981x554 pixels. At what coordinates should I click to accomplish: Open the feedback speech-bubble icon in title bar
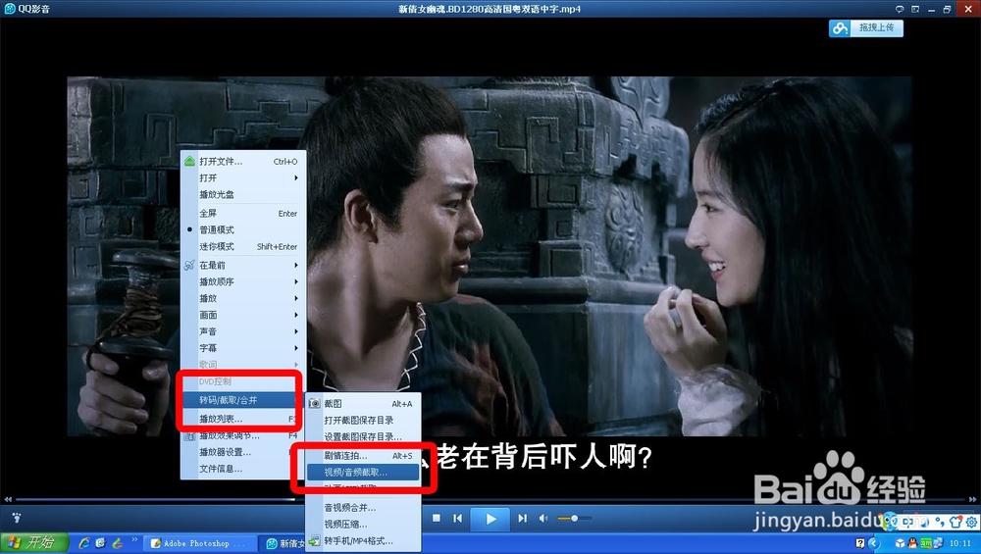coord(899,9)
